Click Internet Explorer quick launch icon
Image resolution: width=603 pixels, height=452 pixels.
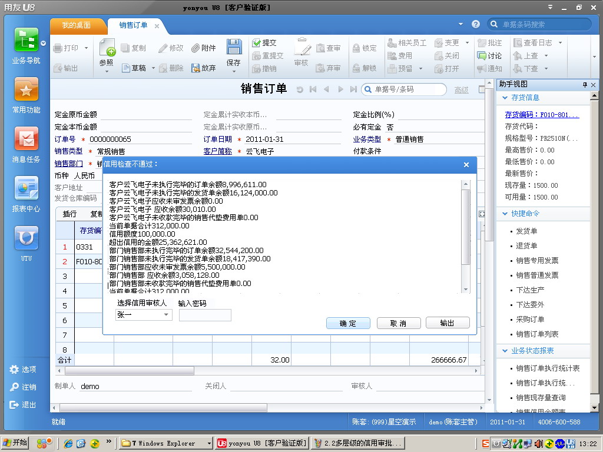(68, 444)
